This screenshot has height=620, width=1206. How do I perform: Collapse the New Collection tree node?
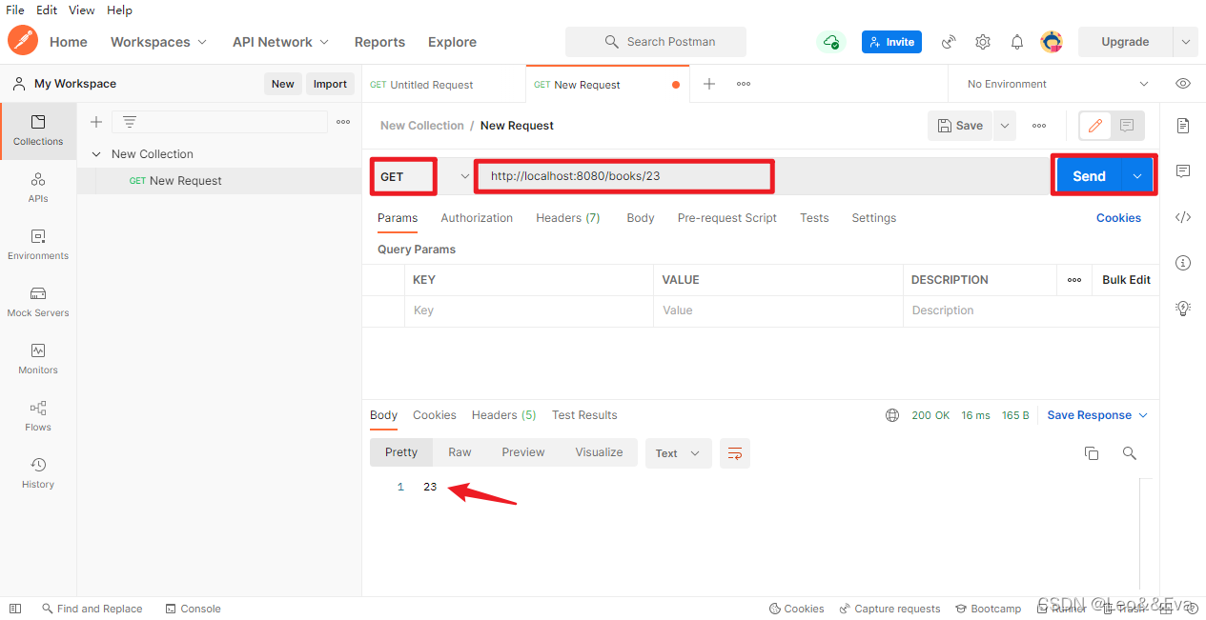[x=95, y=154]
